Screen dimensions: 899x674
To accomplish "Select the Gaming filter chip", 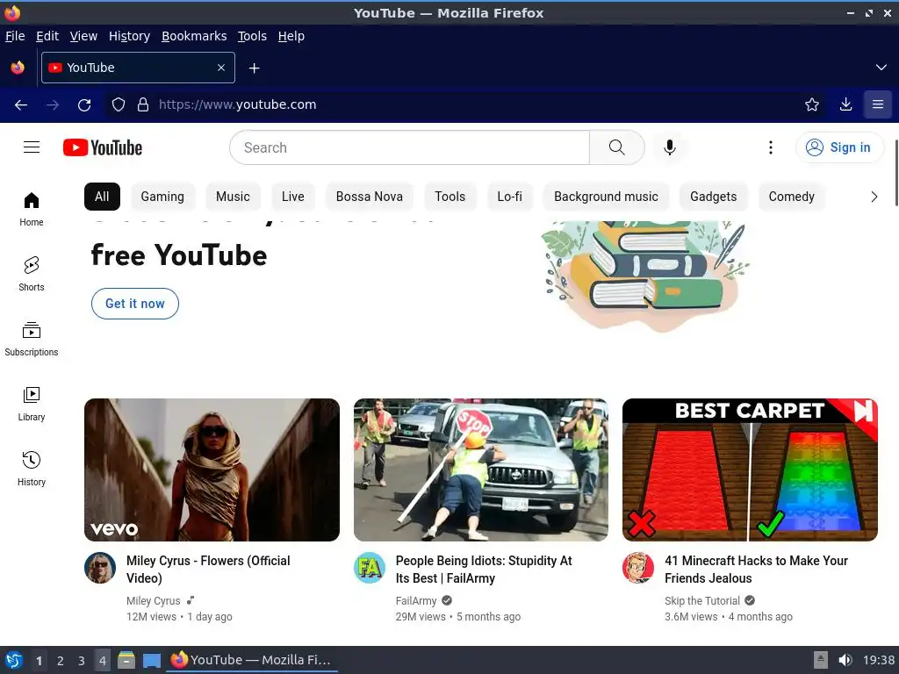I will 162,197.
